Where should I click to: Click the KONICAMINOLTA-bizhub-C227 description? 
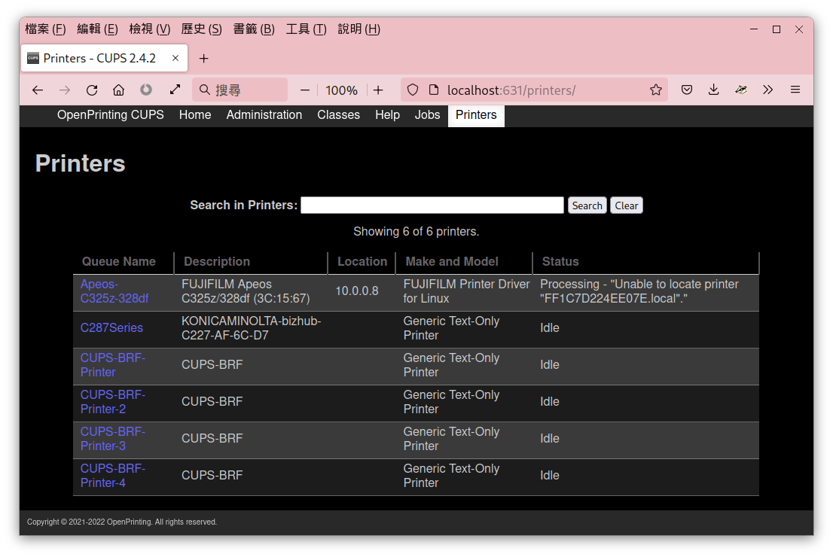point(252,328)
